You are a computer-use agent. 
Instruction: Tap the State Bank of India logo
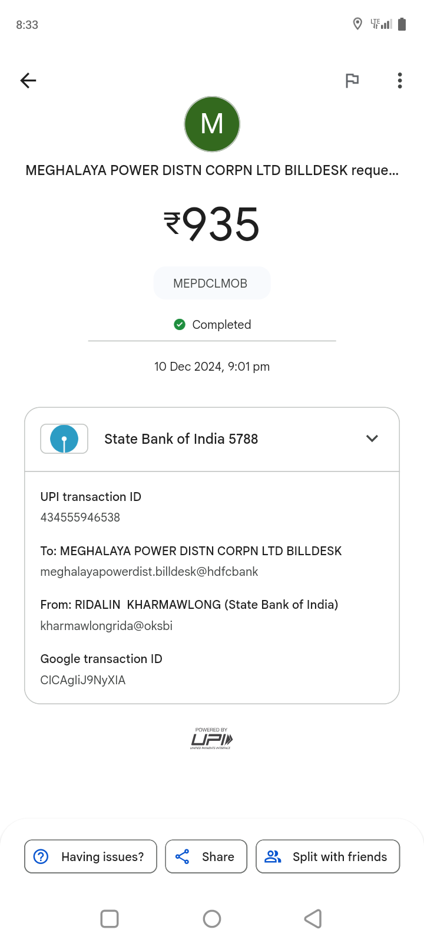coord(64,439)
